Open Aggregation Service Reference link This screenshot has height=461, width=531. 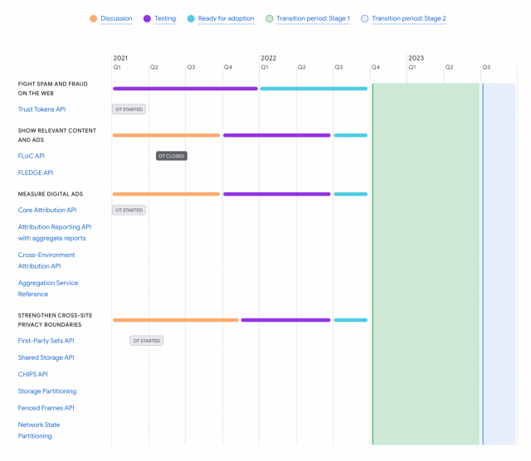48,289
